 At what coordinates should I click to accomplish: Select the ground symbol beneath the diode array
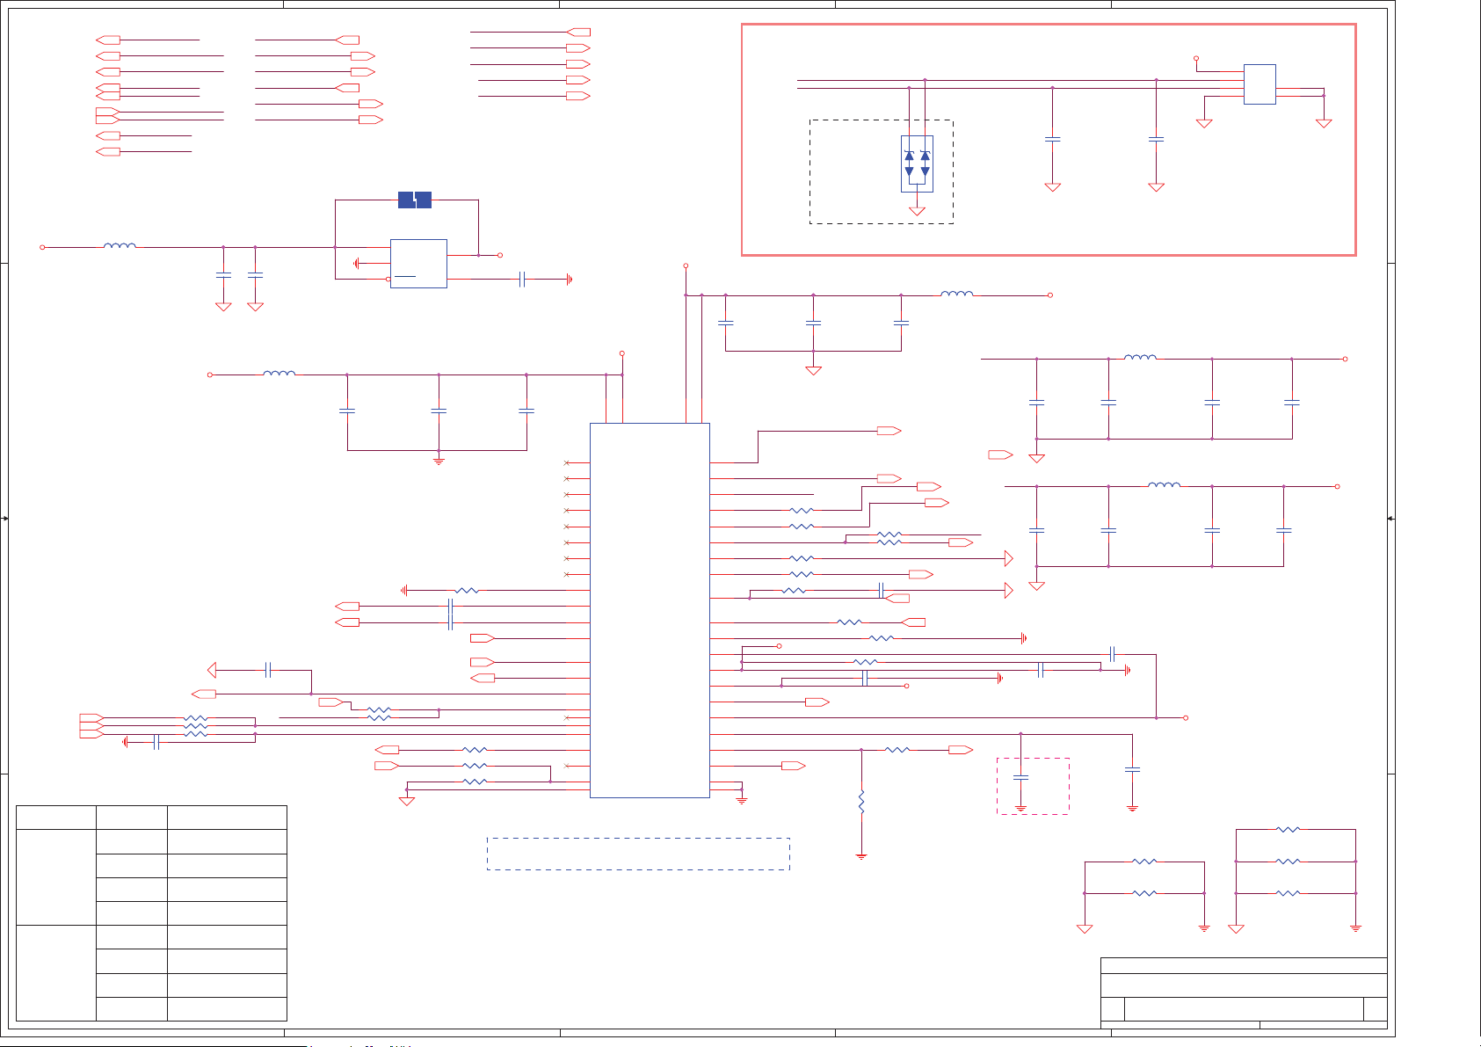917,211
